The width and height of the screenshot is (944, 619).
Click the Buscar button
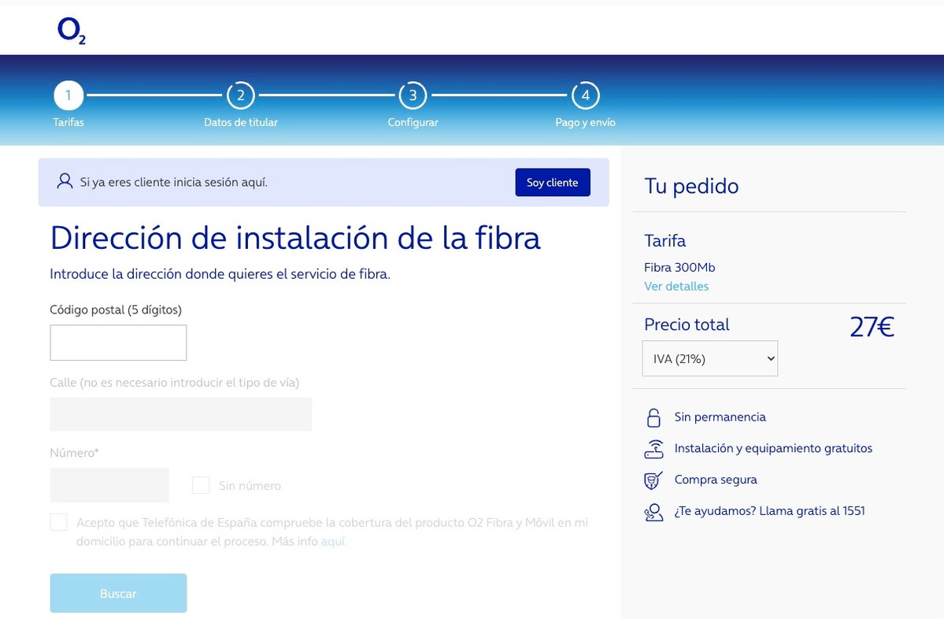click(x=118, y=593)
